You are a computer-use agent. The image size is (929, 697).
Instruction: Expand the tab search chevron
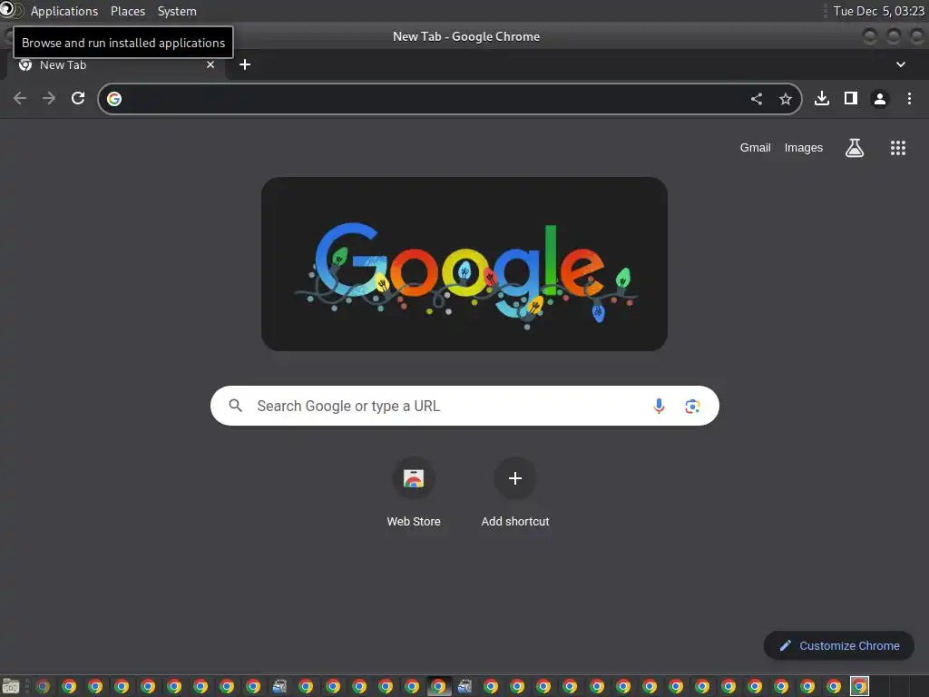(x=901, y=64)
